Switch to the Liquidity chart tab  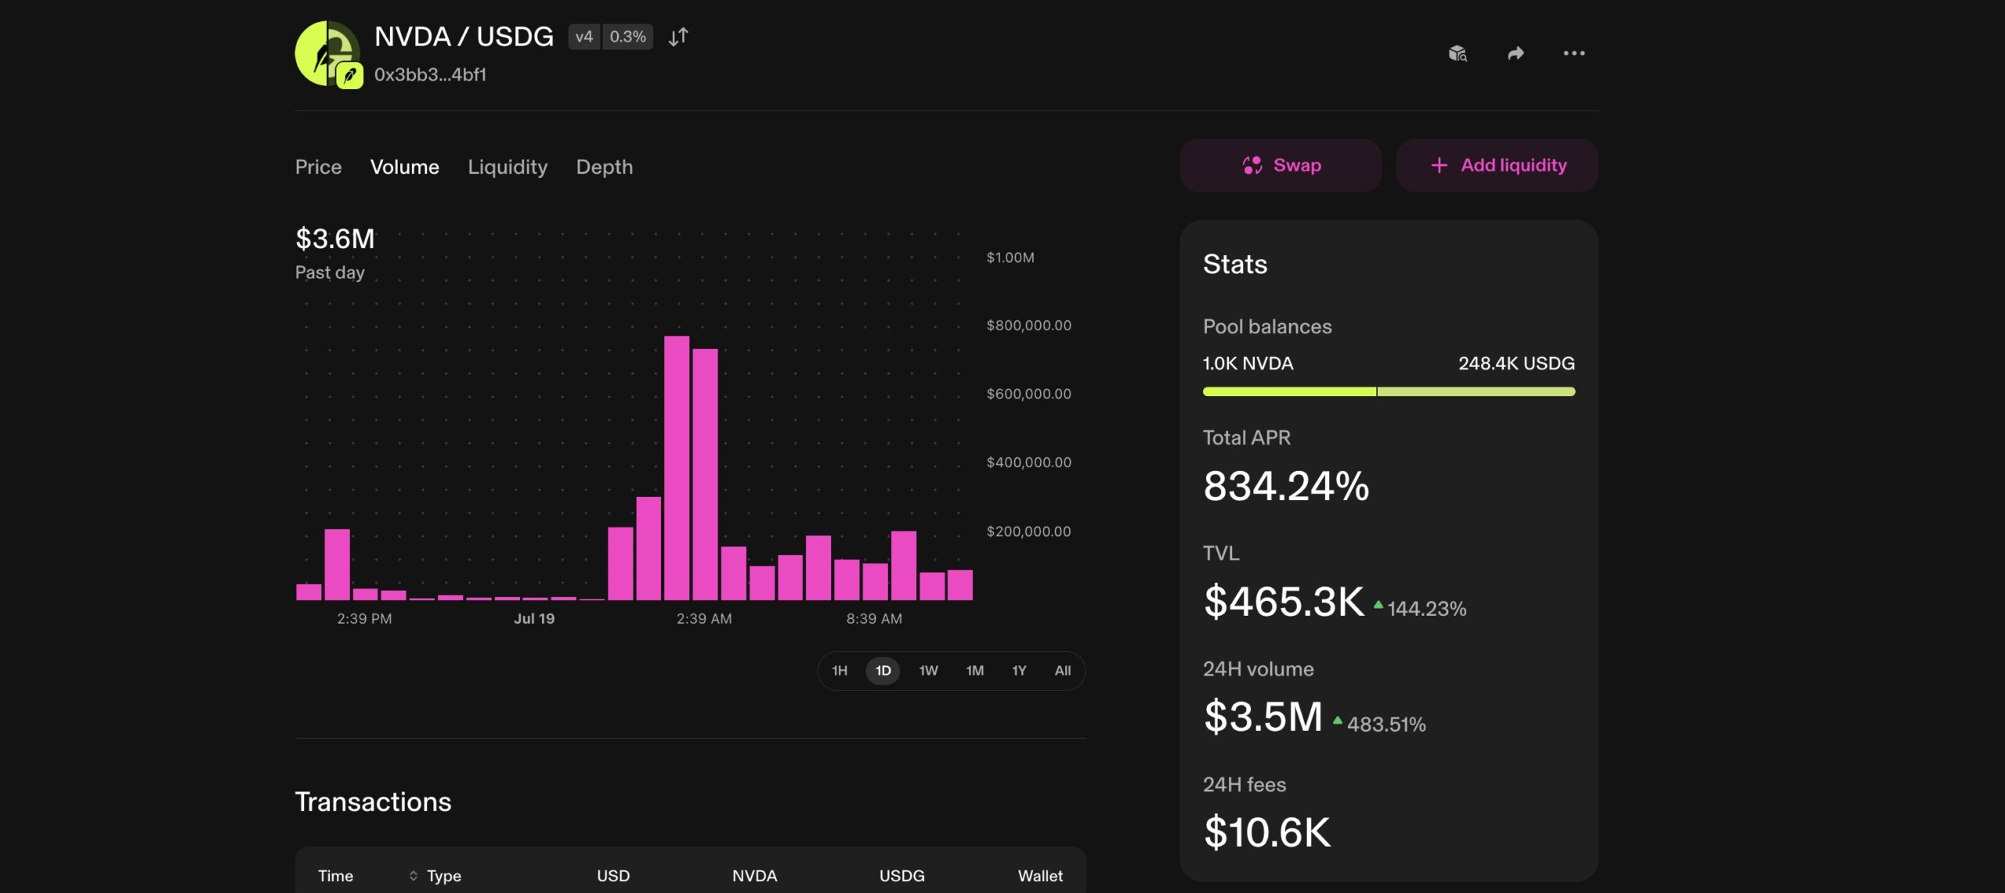(x=508, y=167)
